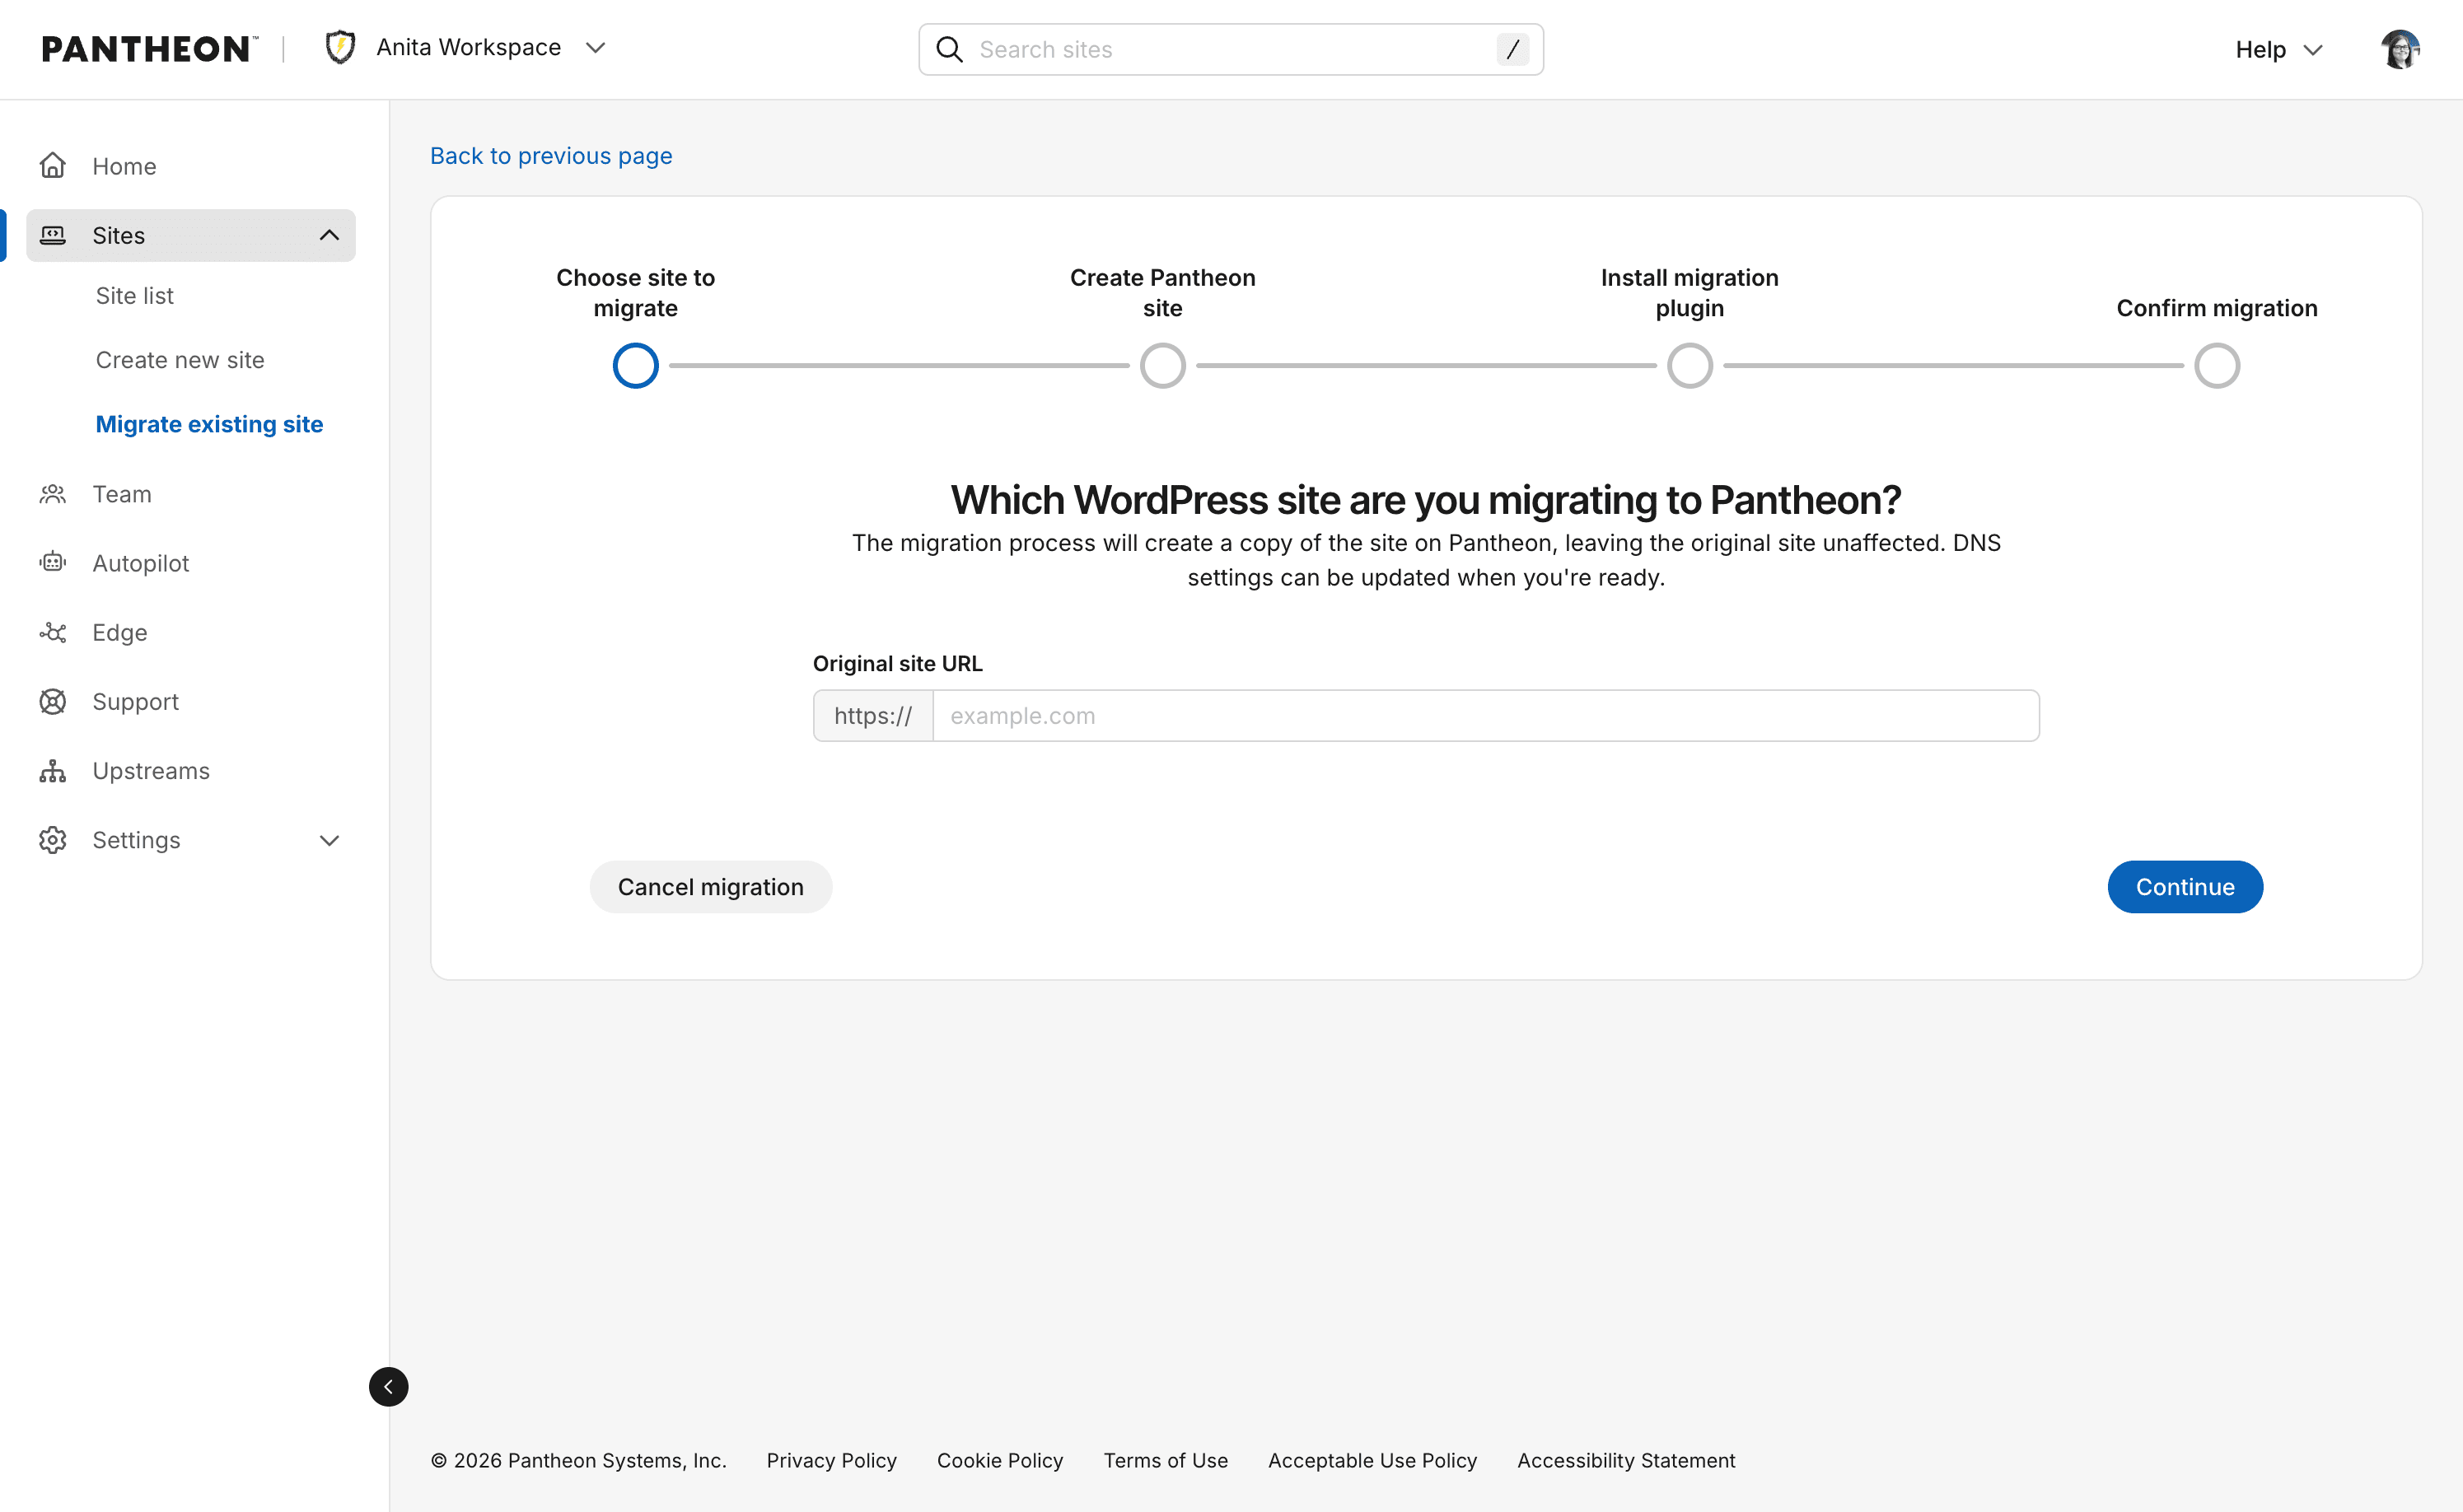
Task: Collapse the Sites section chevron
Action: pyautogui.click(x=329, y=235)
